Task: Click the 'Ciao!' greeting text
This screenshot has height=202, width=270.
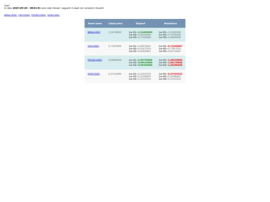Action: (7, 5)
